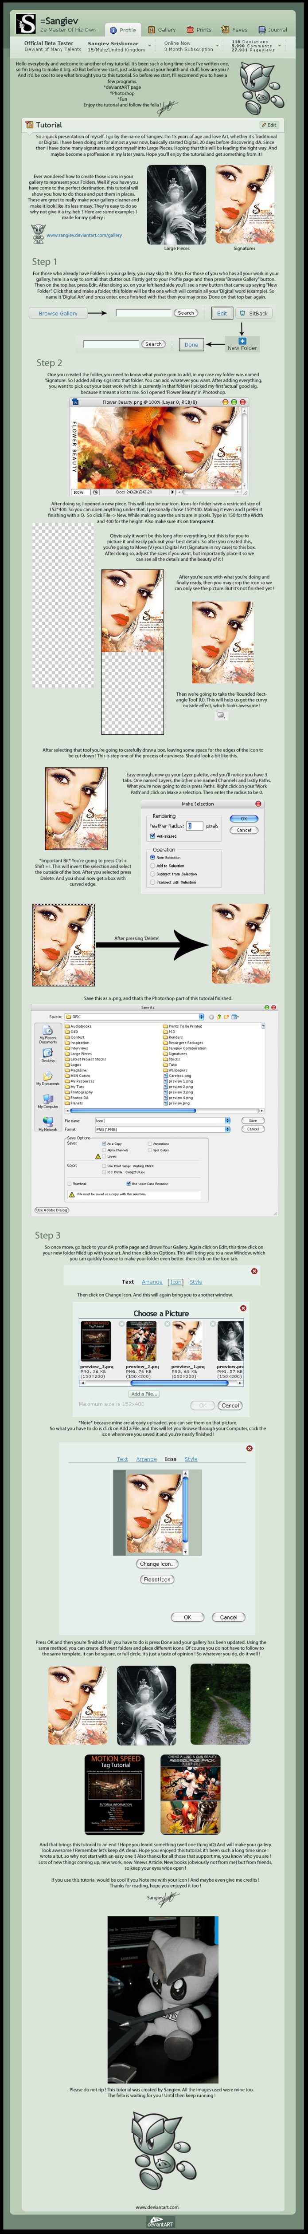308x2234 pixels.
Task: Click the Add a File... button
Action: click(144, 1394)
